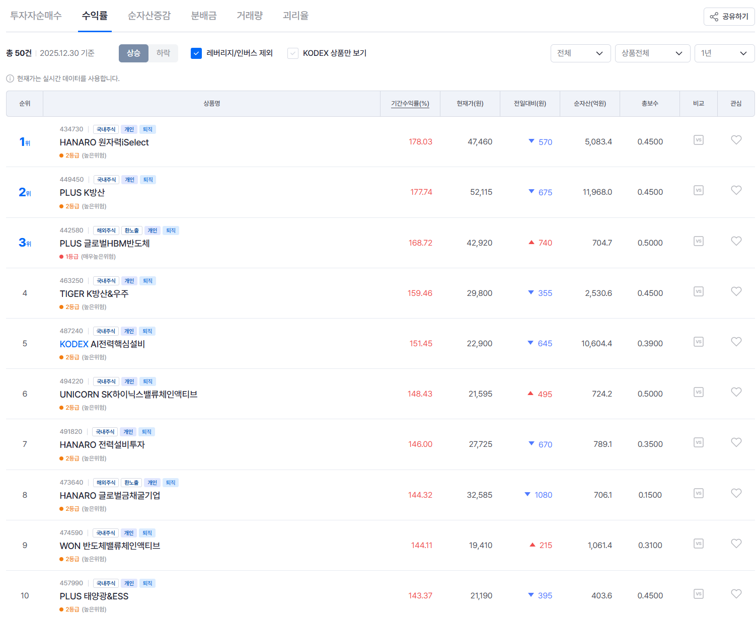The width and height of the screenshot is (756, 618).
Task: Click the 현재가(원) column header
Action: coord(470,104)
